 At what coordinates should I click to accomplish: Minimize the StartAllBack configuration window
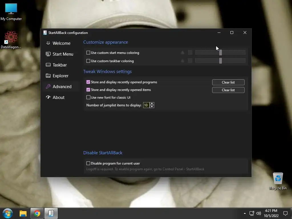coord(219,33)
